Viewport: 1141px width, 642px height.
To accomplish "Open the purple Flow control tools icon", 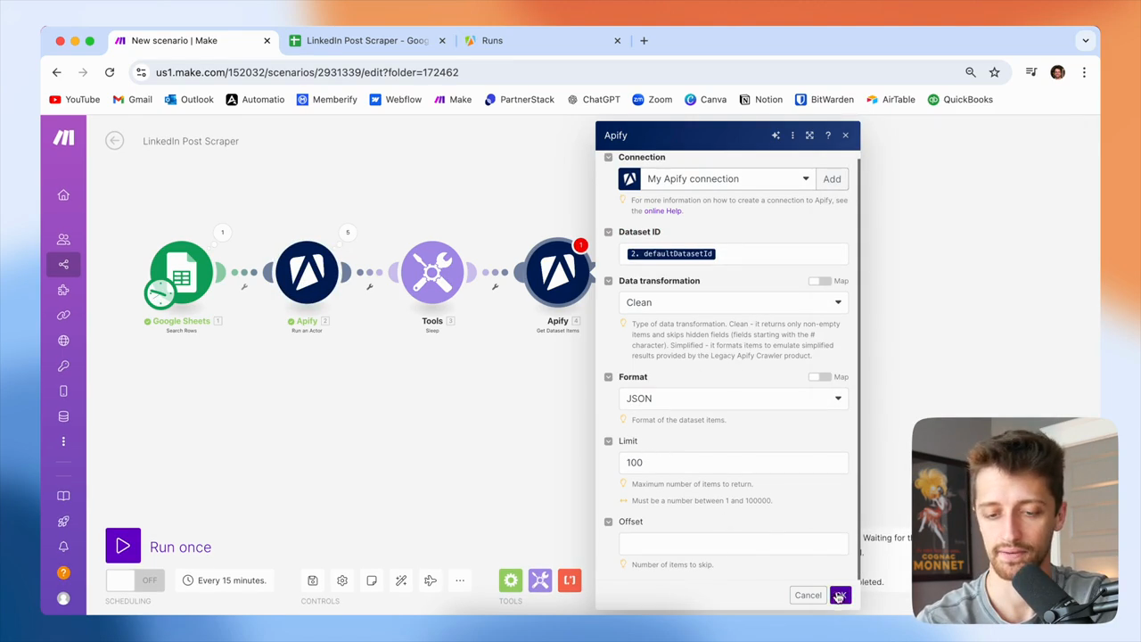I will [x=540, y=580].
